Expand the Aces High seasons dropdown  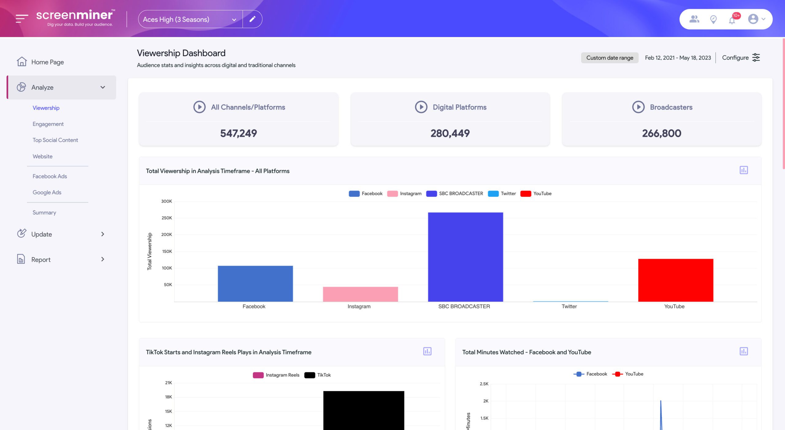[234, 18]
